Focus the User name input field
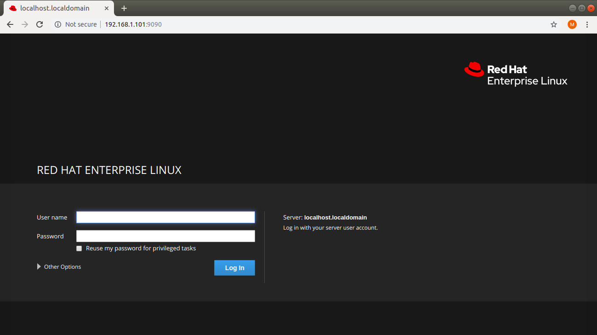This screenshot has width=597, height=335. (165, 217)
